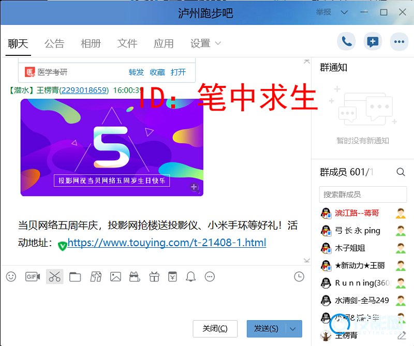Click the scroll-down arrow in chat area
The image size is (414, 346).
click(x=306, y=261)
